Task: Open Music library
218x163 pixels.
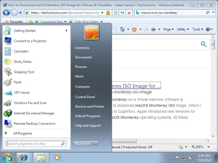Action: tap(80, 76)
